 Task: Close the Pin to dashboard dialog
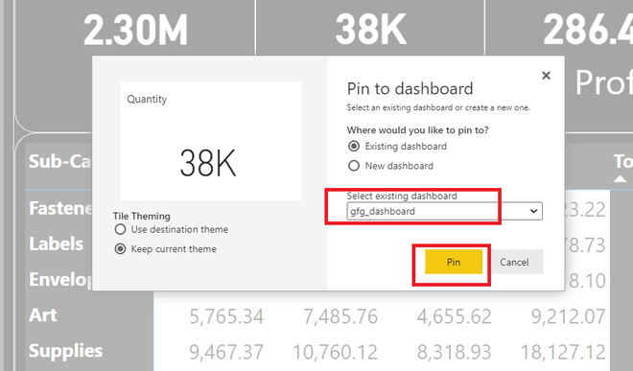[x=546, y=76]
